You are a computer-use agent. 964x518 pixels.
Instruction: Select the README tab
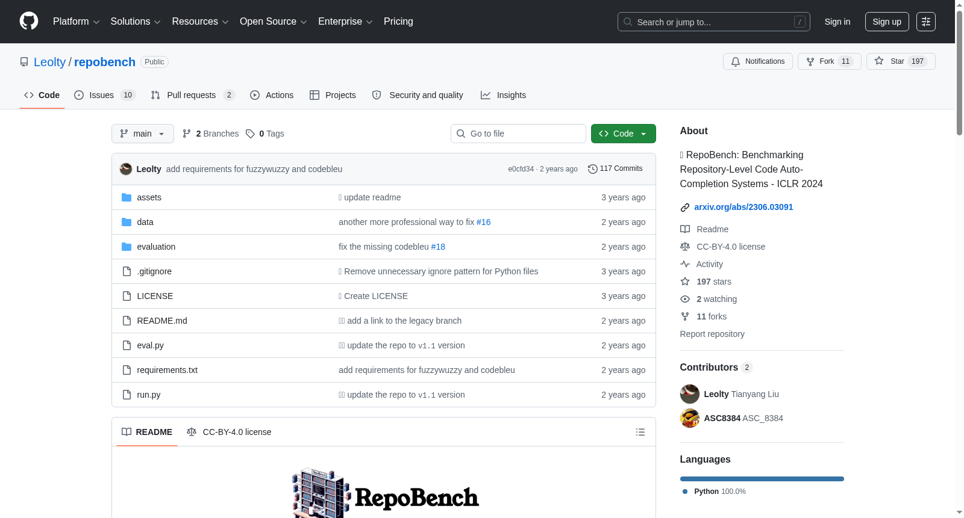147,432
